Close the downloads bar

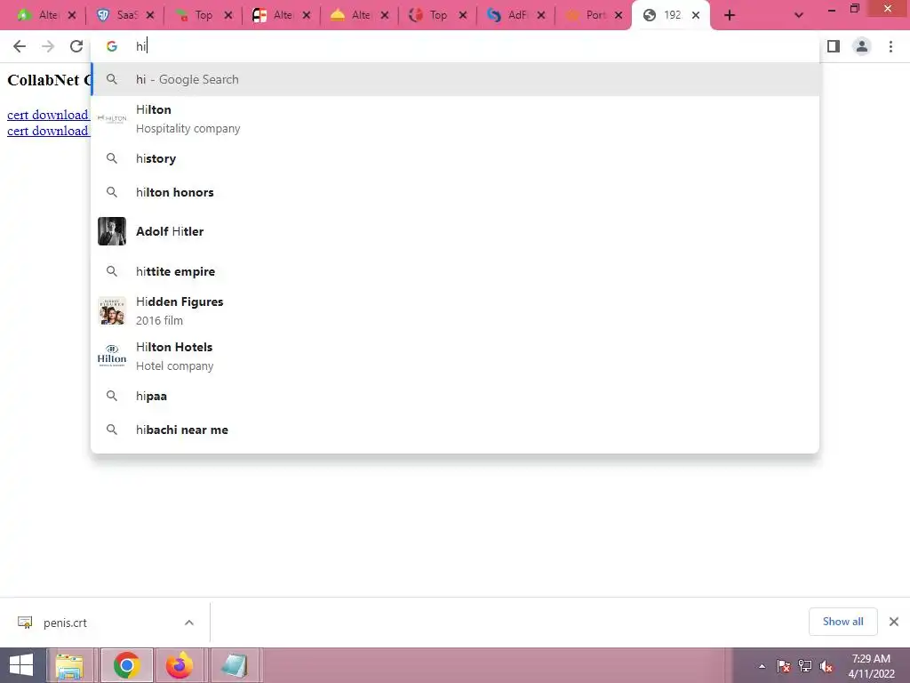click(894, 622)
